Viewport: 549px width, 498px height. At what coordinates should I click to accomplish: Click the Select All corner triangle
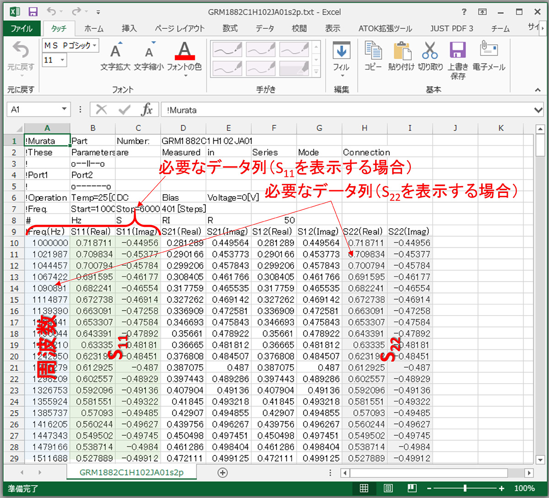19,129
